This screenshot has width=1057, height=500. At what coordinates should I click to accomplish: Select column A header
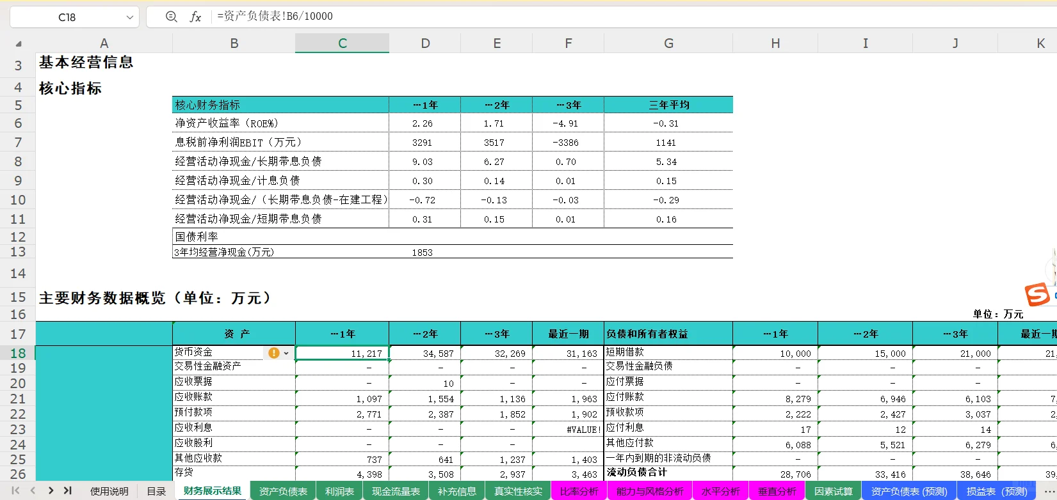(104, 43)
